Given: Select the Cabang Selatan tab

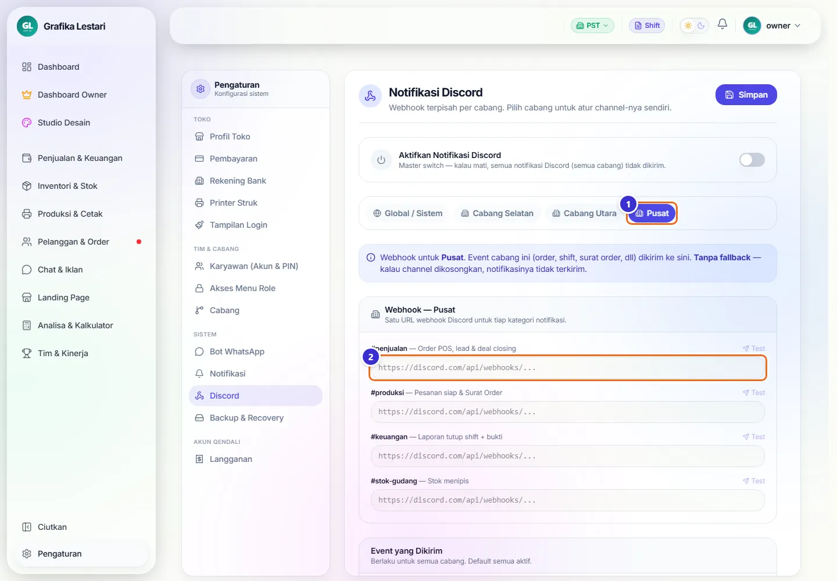Looking at the screenshot, I should click(x=497, y=213).
